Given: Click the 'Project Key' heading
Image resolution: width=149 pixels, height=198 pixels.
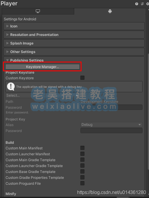Looking at the screenshot, I should tap(15, 119).
